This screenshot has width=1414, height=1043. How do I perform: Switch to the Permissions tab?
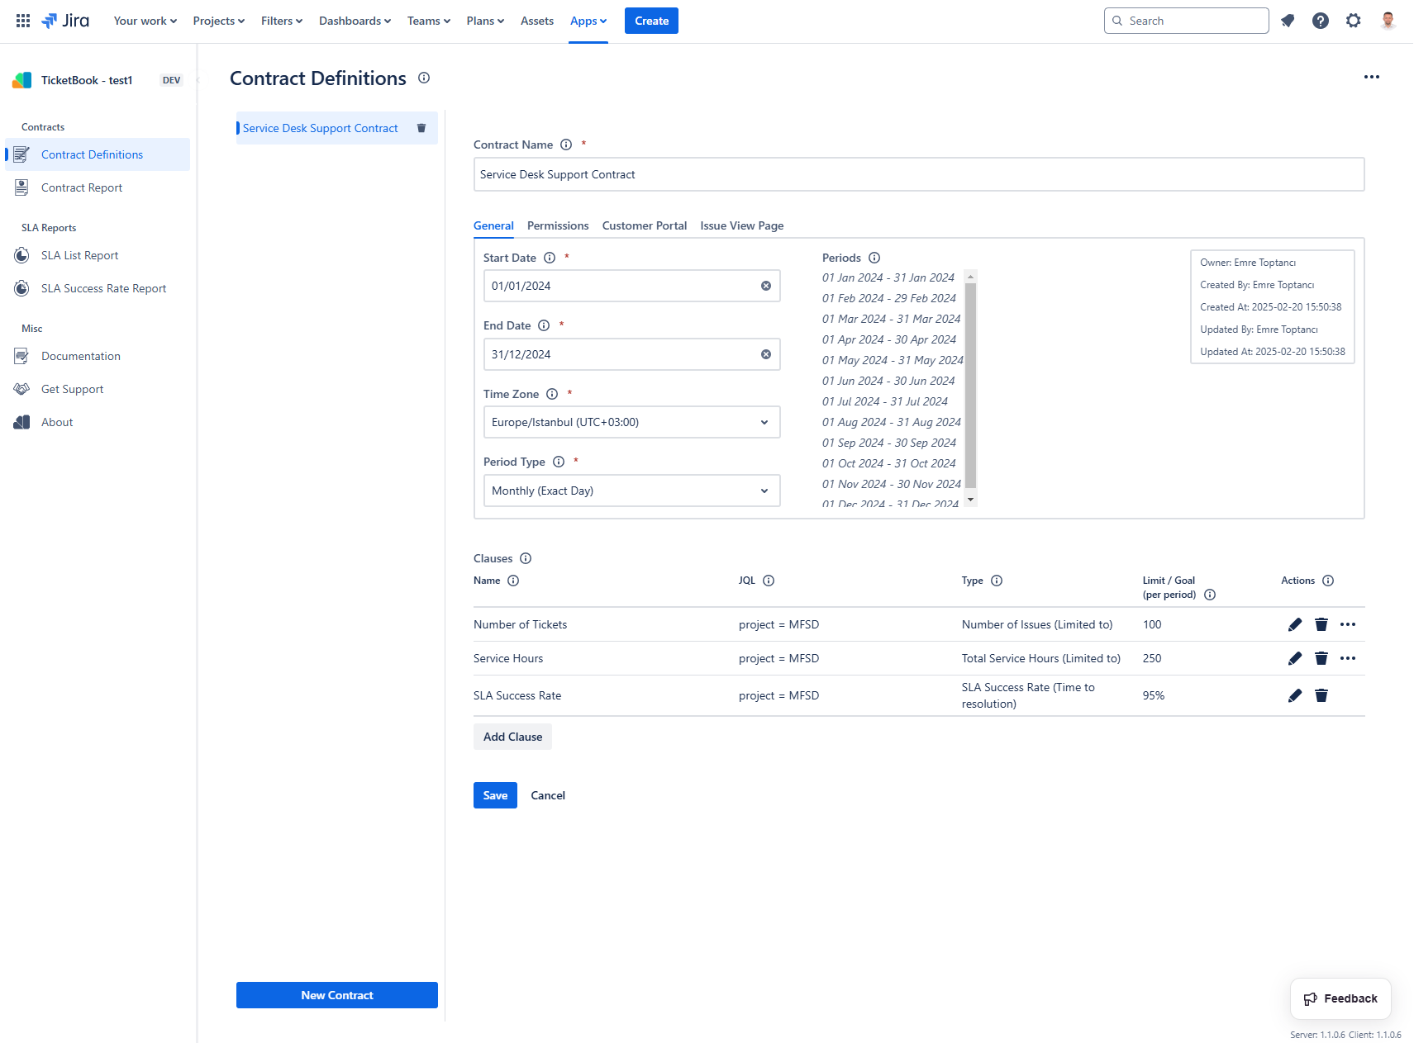[558, 225]
